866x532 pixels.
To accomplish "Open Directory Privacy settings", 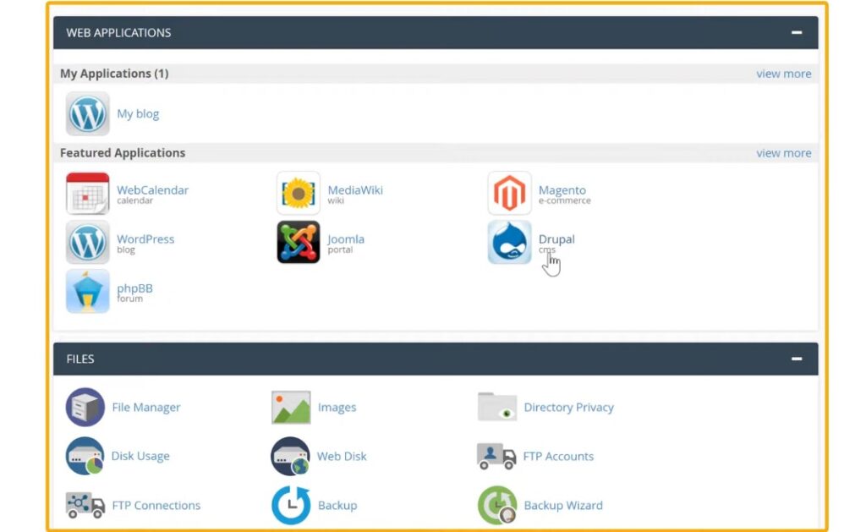I will 568,407.
